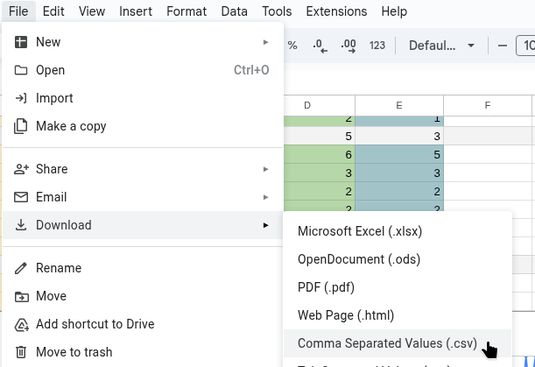The width and height of the screenshot is (535, 367).
Task: Expand the Share submenu arrow
Action: click(265, 169)
